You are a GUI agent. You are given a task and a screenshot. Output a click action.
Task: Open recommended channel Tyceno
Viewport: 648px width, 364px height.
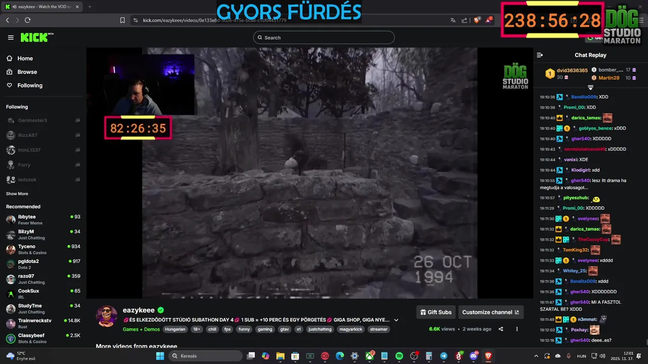coord(43,249)
